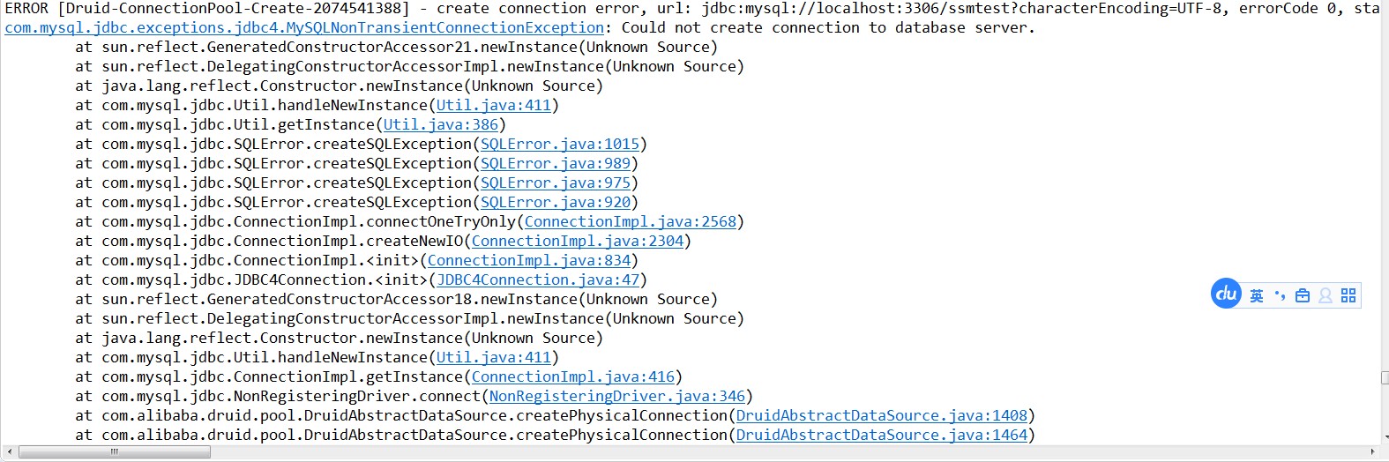The width and height of the screenshot is (1389, 462).
Task: Toggle the 英 English mode indicator
Action: (1257, 296)
